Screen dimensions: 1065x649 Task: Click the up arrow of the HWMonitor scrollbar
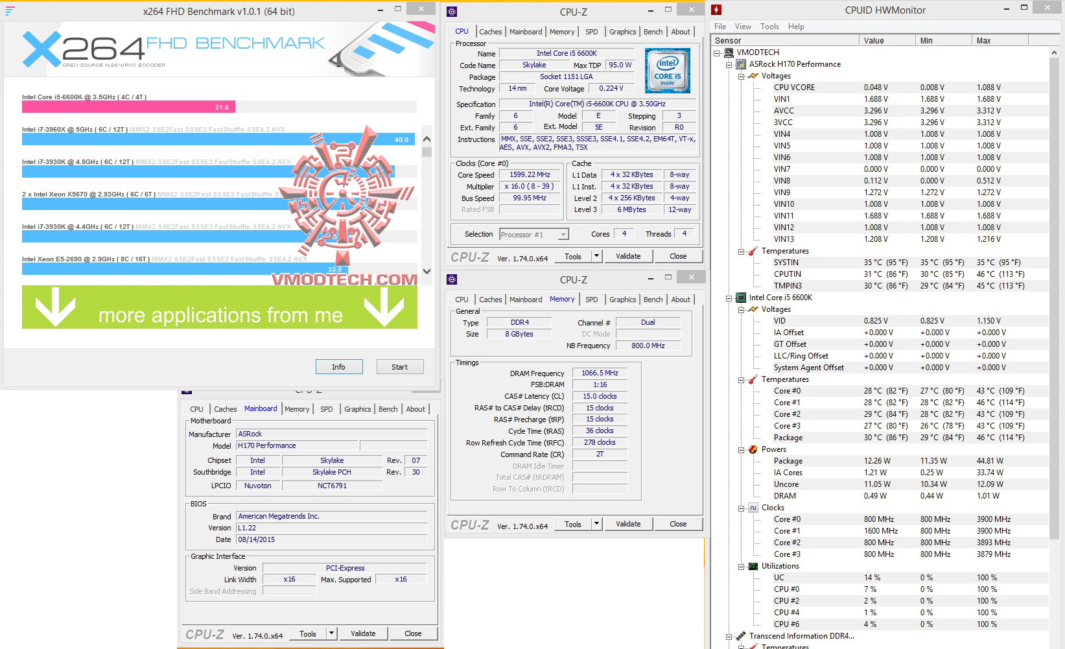(1055, 53)
